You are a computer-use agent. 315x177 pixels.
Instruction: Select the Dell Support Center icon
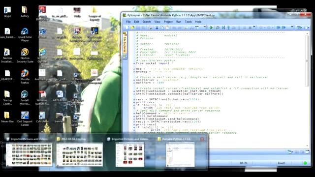(x=25, y=119)
